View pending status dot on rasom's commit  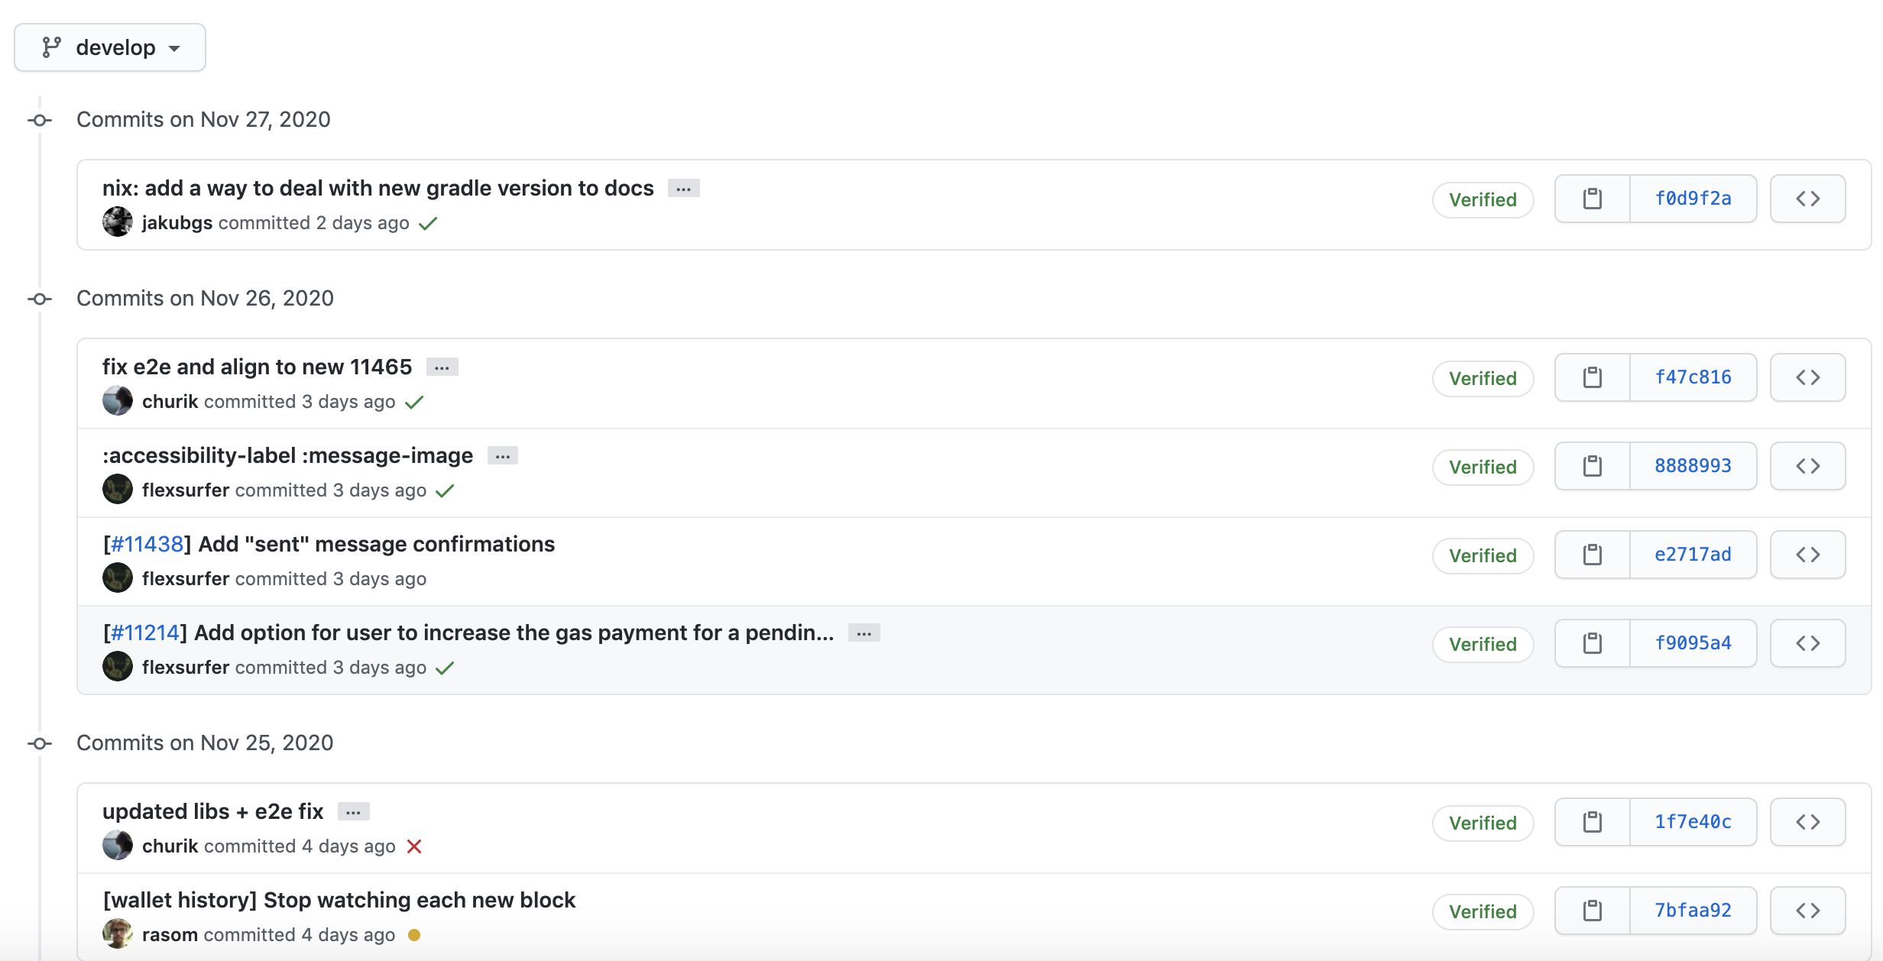(414, 935)
